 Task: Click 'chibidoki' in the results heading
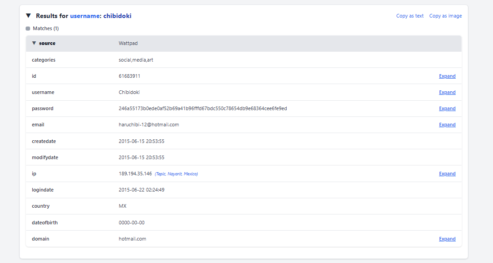pyautogui.click(x=117, y=16)
